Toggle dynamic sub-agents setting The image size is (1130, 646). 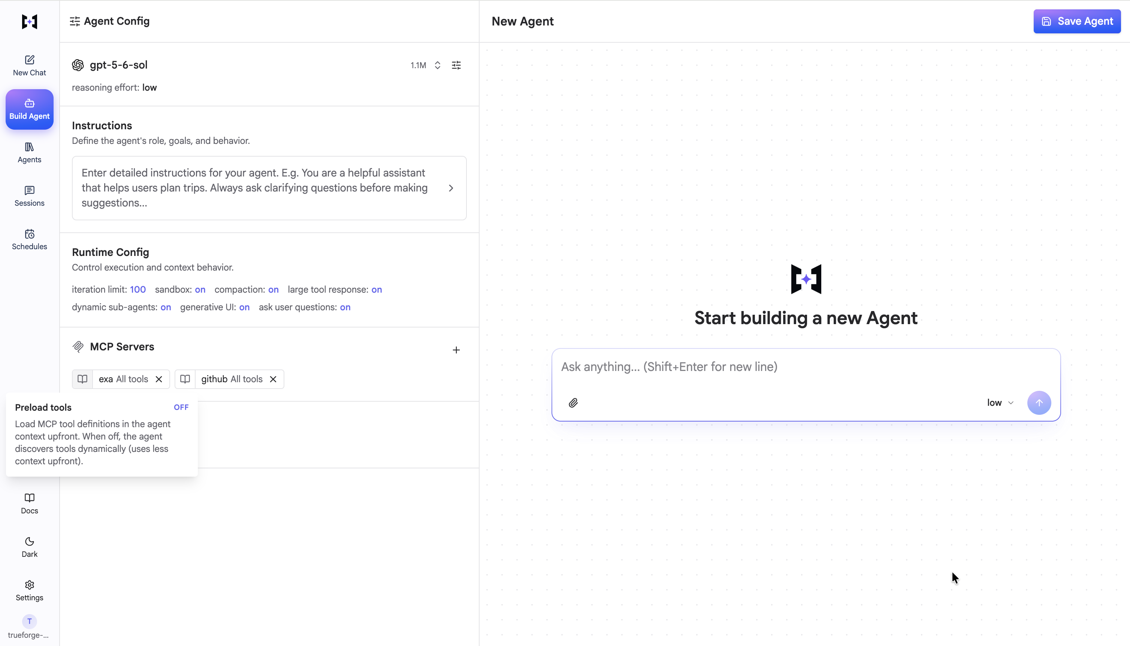[166, 307]
